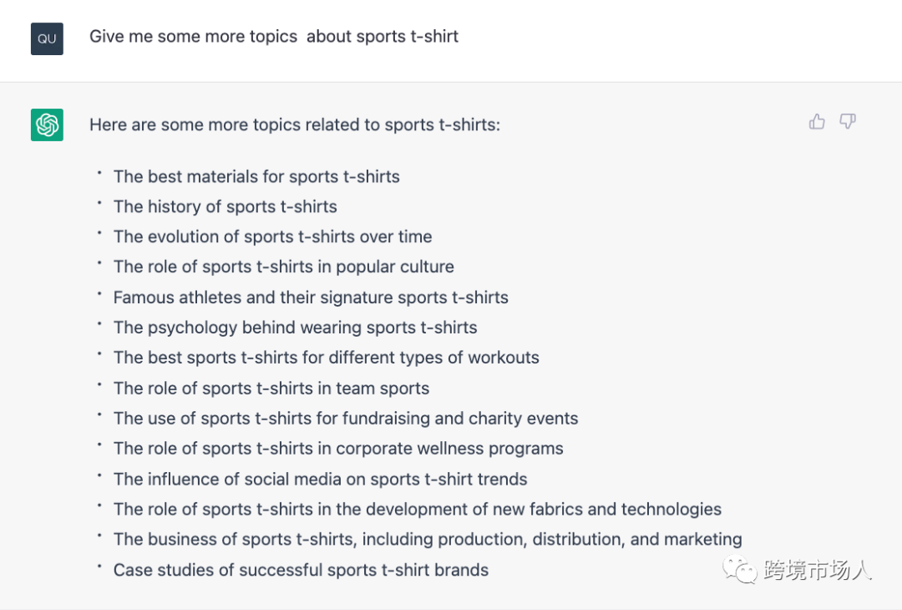Select the popular culture topic line
Viewport: 902px width, 610px height.
284,267
